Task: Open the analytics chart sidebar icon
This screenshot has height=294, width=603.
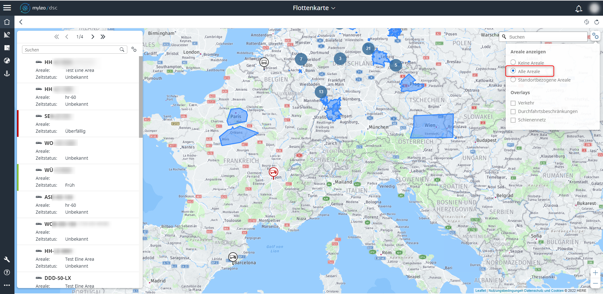Action: [x=7, y=35]
